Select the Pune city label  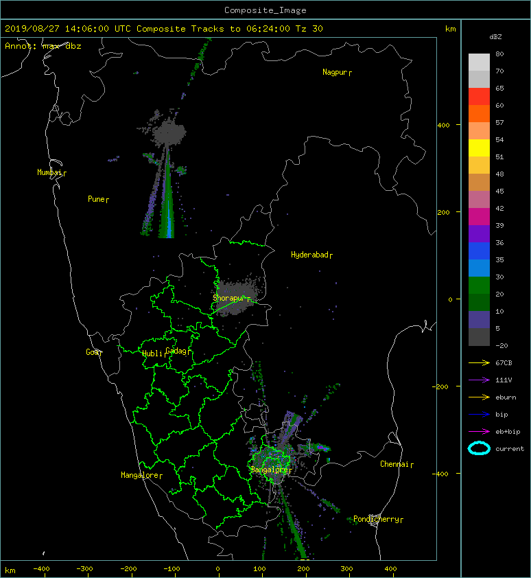[x=96, y=199]
